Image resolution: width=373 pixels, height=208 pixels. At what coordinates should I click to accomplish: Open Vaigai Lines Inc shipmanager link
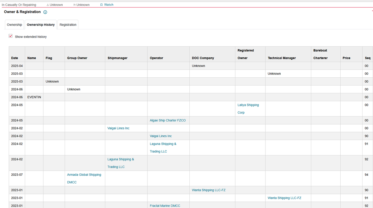pos(118,128)
